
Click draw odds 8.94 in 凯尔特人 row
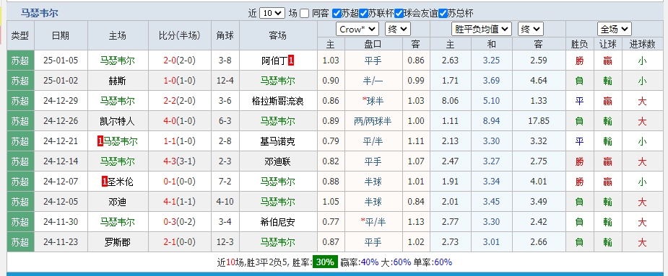(x=491, y=121)
